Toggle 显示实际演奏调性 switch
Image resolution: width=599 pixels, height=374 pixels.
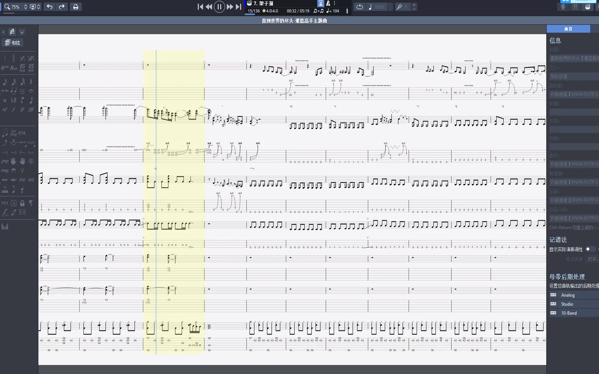(x=590, y=249)
